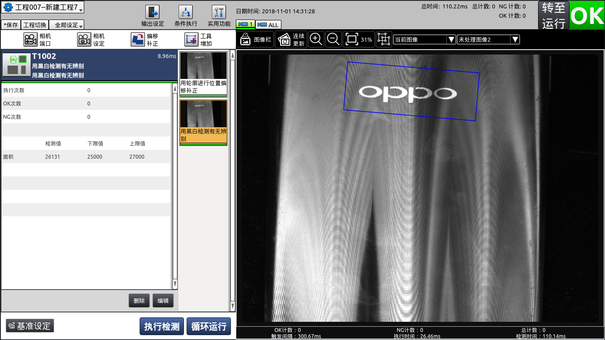Click the upper limit value 27000

tap(137, 157)
